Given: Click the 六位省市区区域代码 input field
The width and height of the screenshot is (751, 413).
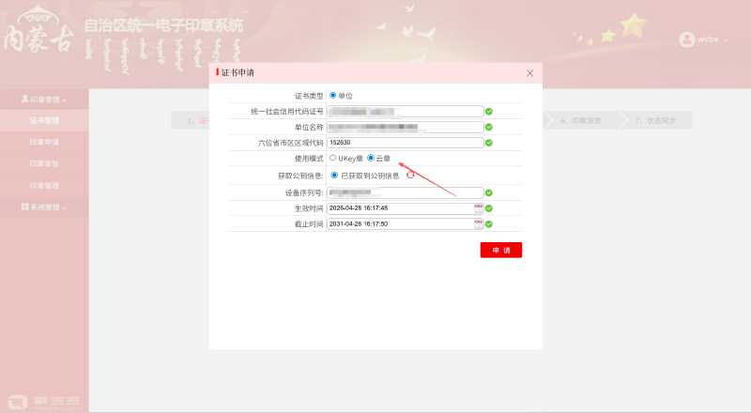Looking at the screenshot, I should tap(405, 143).
